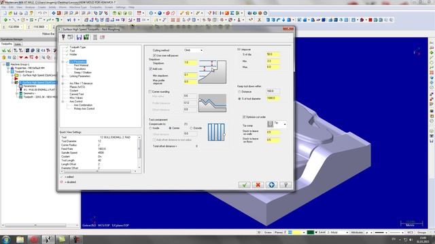The height and width of the screenshot is (244, 435).
Task: Collapse Machine Group-1 in Operations Manager
Action: pyautogui.click(x=4, y=64)
